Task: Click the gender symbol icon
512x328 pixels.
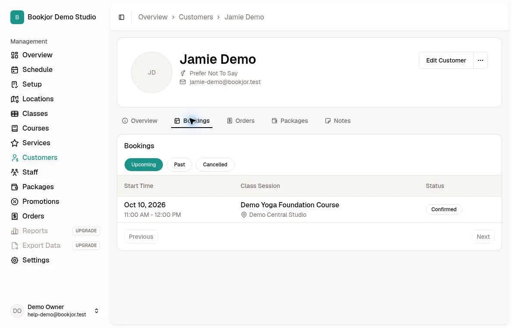Action: 183,73
